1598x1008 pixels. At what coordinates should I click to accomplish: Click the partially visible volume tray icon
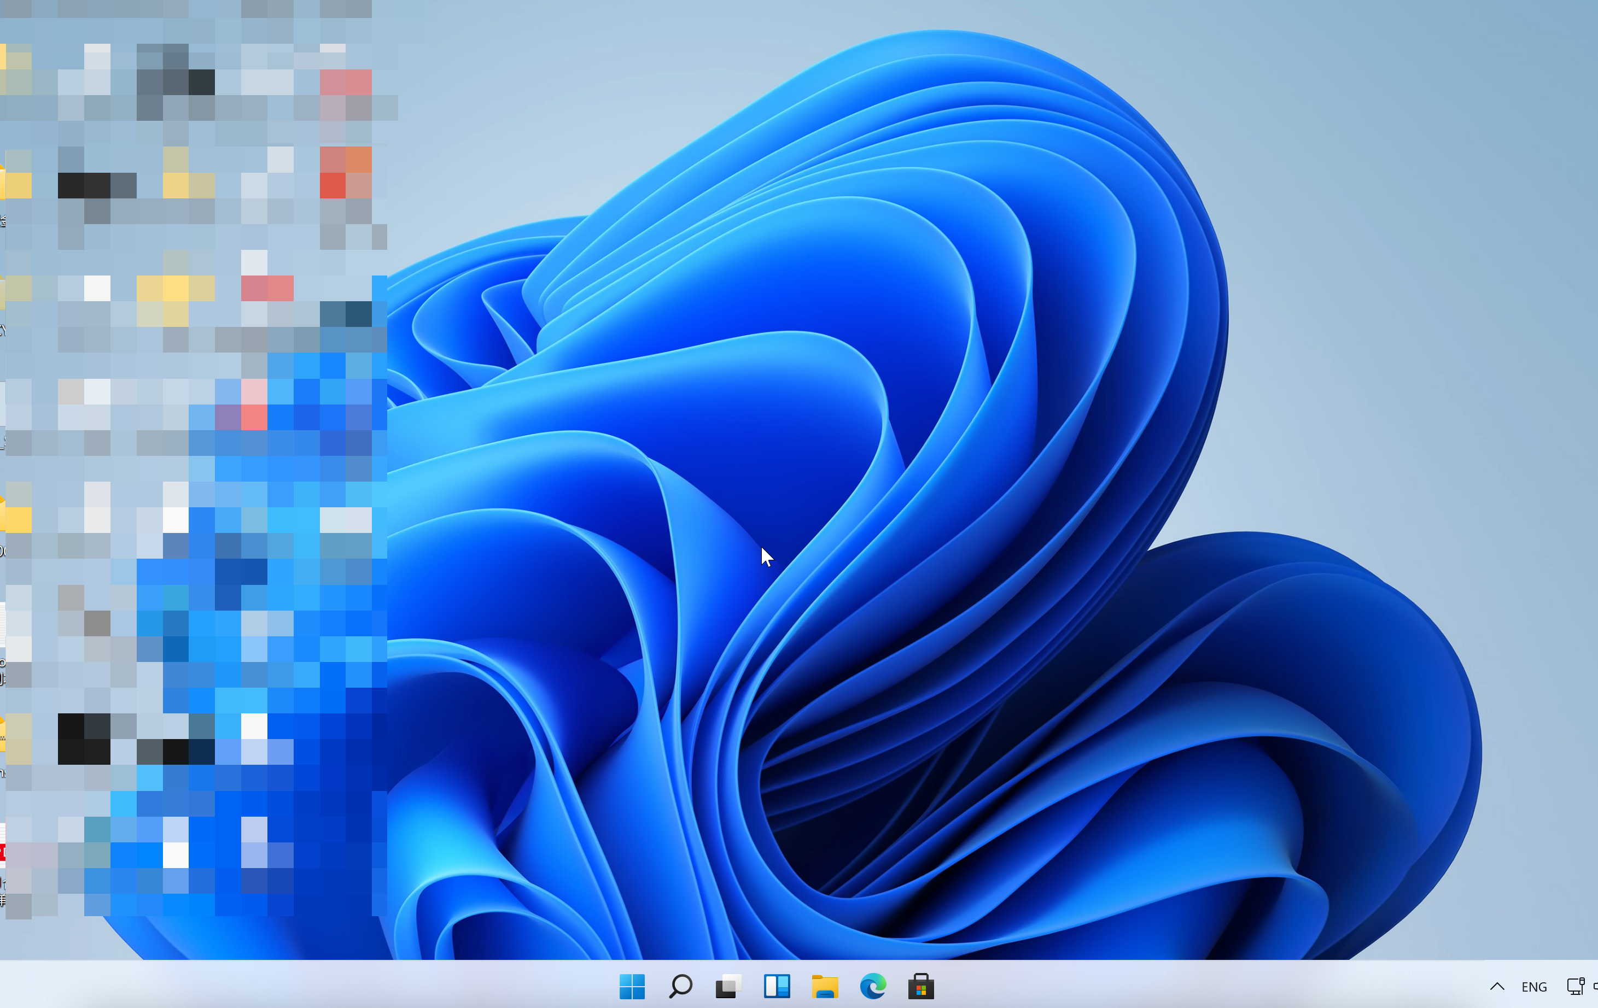point(1595,986)
